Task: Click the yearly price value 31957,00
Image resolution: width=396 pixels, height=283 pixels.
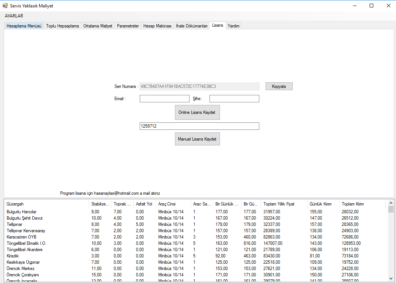Action: coord(272,212)
